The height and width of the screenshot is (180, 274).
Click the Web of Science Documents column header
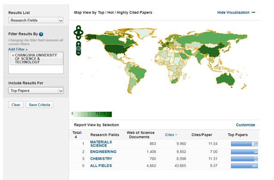click(140, 135)
